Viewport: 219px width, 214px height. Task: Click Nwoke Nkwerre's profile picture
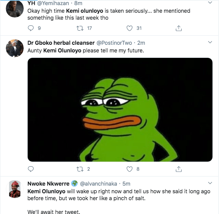(x=15, y=189)
